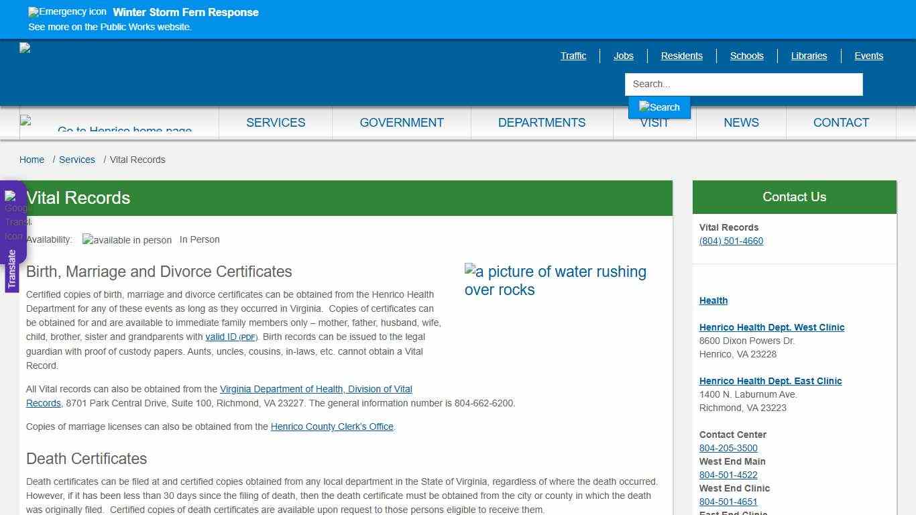Open the NEWS section
916x515 pixels.
coord(741,123)
